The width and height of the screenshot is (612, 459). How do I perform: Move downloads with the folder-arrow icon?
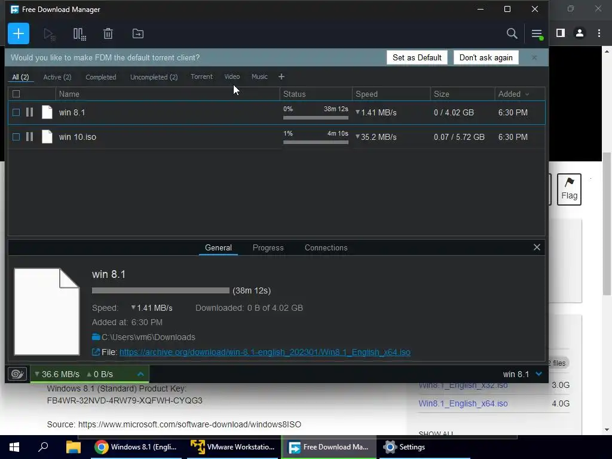[138, 34]
